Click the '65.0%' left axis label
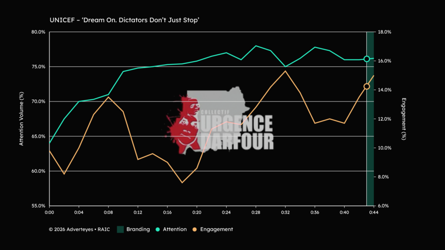The image size is (445, 250). (x=38, y=136)
